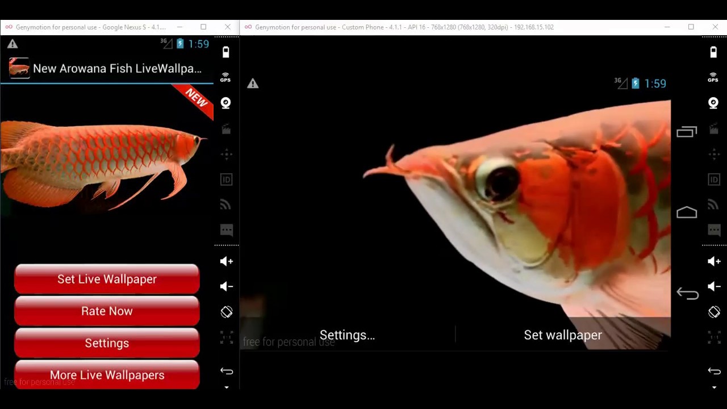Tap Android recent apps icon on Custom Phone
The height and width of the screenshot is (409, 727).
pyautogui.click(x=687, y=132)
